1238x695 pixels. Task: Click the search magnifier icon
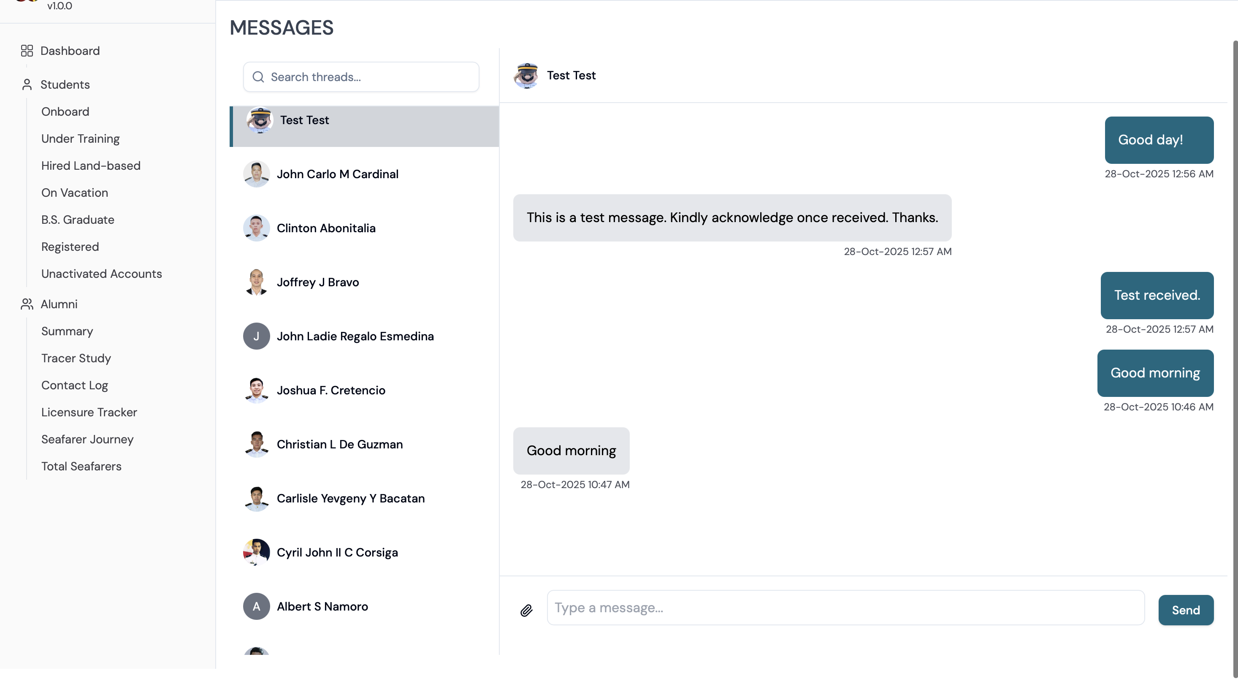(258, 77)
